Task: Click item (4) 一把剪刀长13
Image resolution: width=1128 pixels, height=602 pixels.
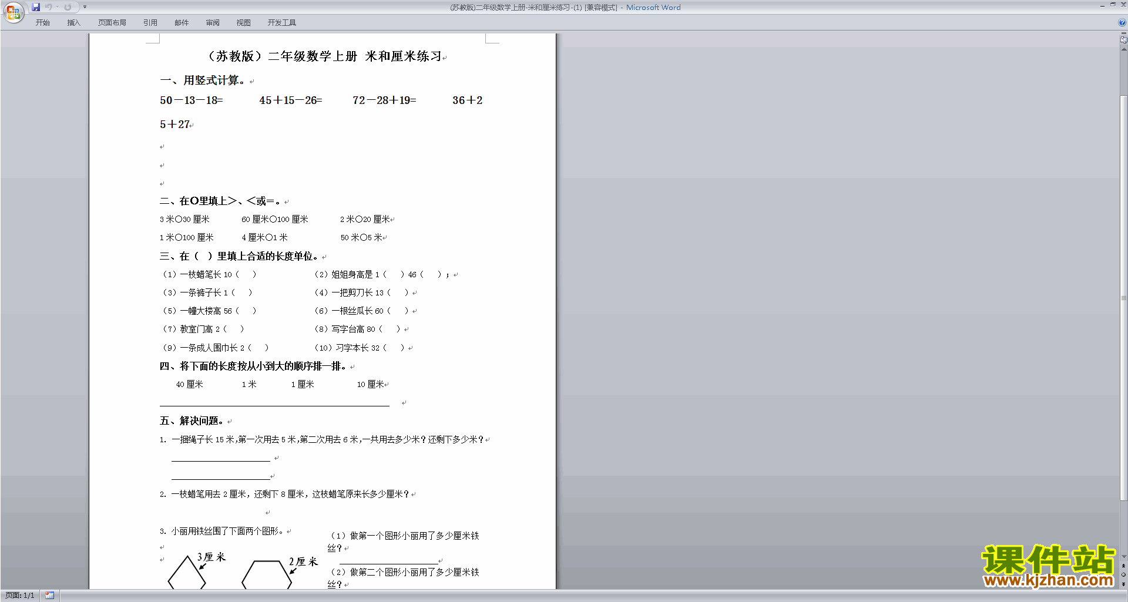Action: tap(361, 292)
